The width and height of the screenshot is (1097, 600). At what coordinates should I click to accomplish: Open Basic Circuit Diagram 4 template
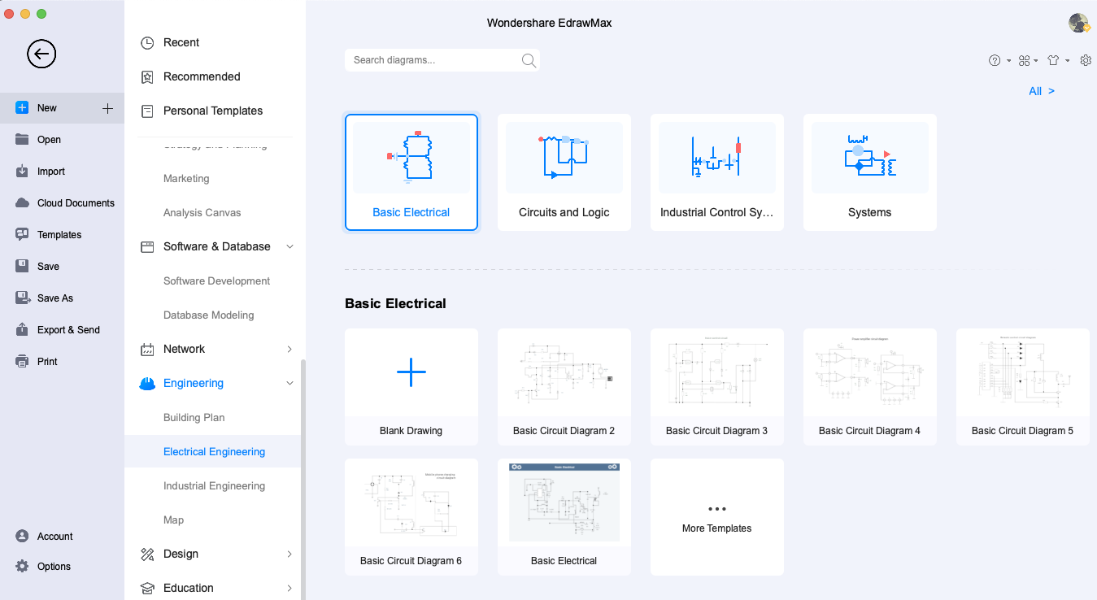pos(870,387)
